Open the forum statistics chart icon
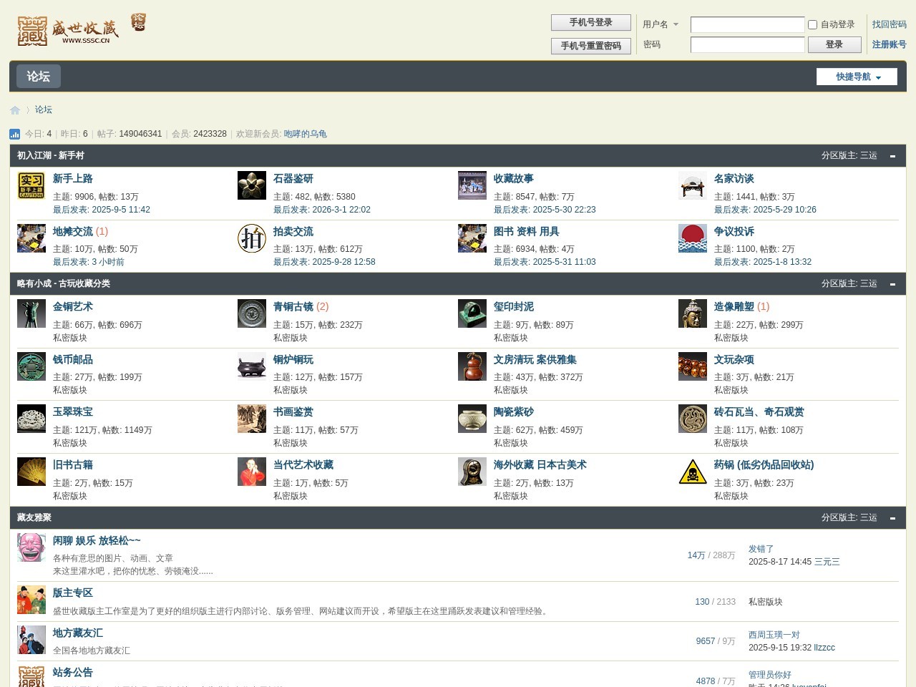Screen dimensions: 916x687 [15, 134]
